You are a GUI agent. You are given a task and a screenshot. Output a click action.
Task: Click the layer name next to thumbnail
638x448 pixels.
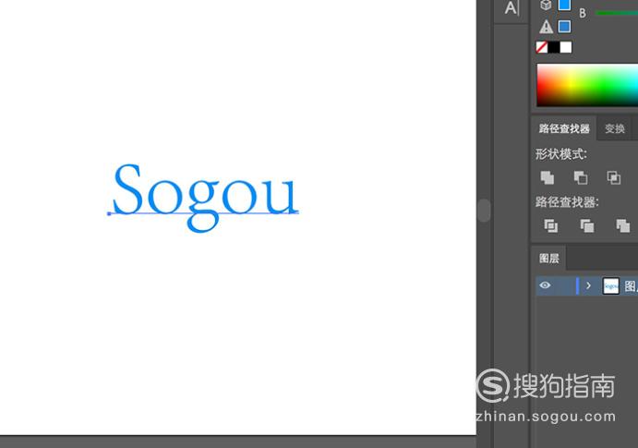(x=632, y=286)
